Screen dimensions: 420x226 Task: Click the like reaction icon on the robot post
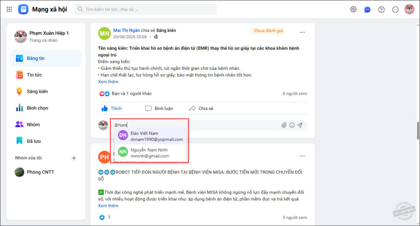coord(102,217)
